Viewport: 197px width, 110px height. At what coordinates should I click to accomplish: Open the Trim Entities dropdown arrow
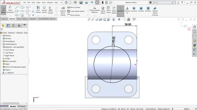(38, 16)
